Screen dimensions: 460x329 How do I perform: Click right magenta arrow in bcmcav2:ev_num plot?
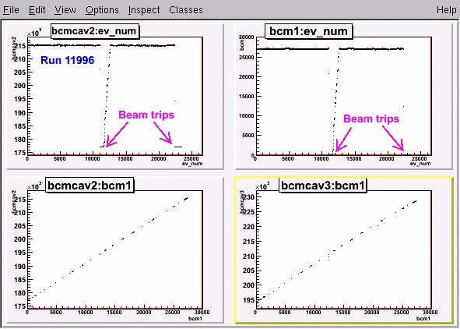[x=163, y=133]
